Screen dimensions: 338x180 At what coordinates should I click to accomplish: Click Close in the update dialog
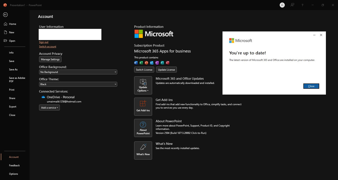tap(311, 86)
